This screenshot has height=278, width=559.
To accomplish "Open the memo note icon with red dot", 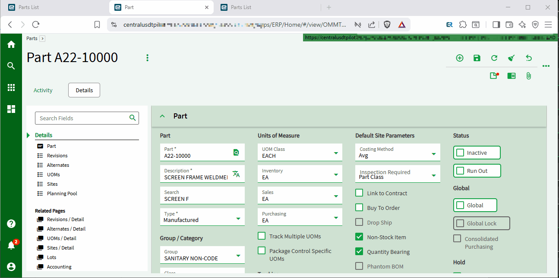I will coord(494,76).
